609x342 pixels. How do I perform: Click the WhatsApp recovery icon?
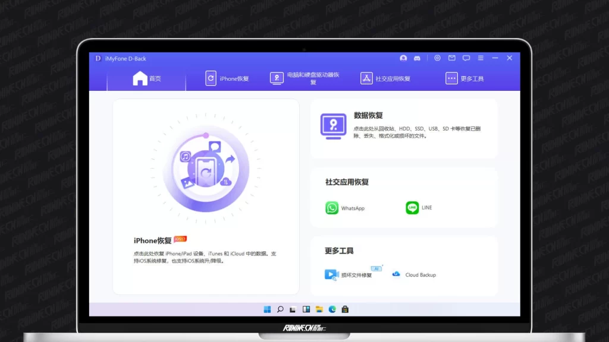pos(332,208)
